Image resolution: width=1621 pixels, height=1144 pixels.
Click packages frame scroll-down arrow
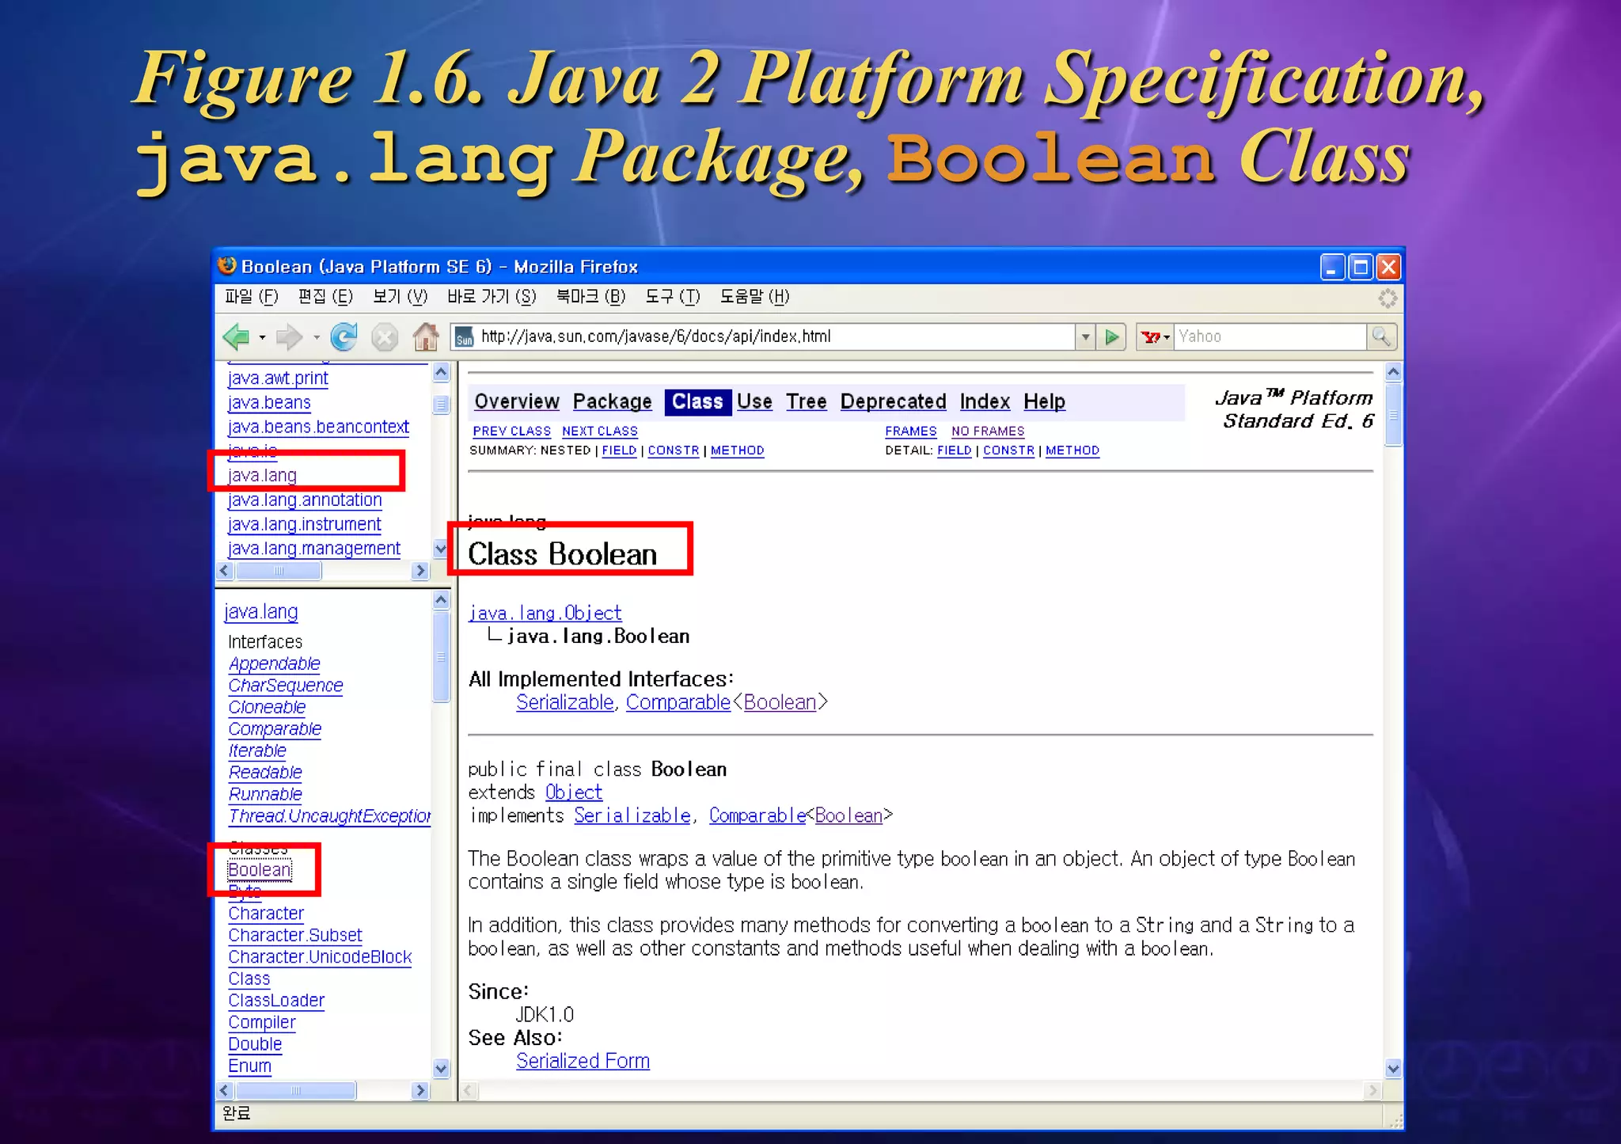point(441,548)
